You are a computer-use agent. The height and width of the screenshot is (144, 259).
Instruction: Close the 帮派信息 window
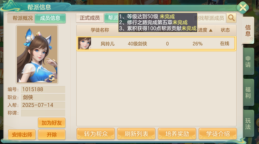tap(243, 8)
